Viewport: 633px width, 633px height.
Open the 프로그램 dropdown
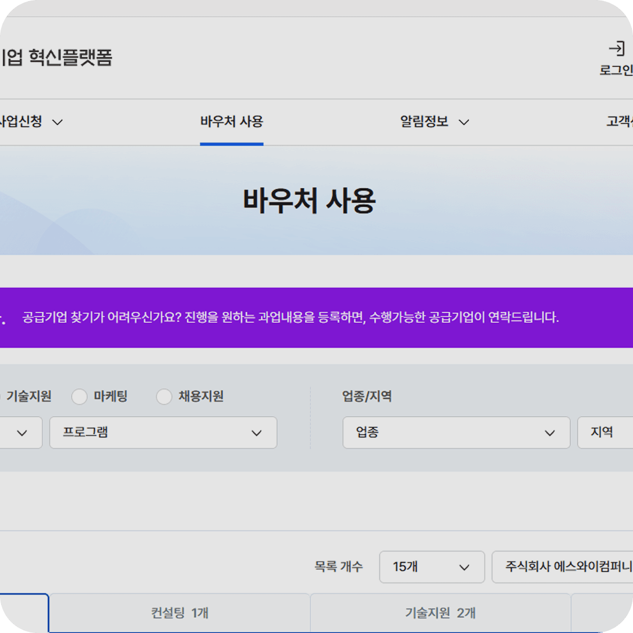point(164,433)
